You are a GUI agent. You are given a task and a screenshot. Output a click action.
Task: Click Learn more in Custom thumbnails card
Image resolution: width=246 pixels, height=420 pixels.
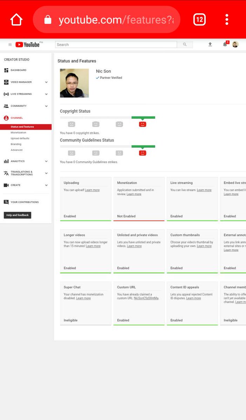[x=204, y=246]
